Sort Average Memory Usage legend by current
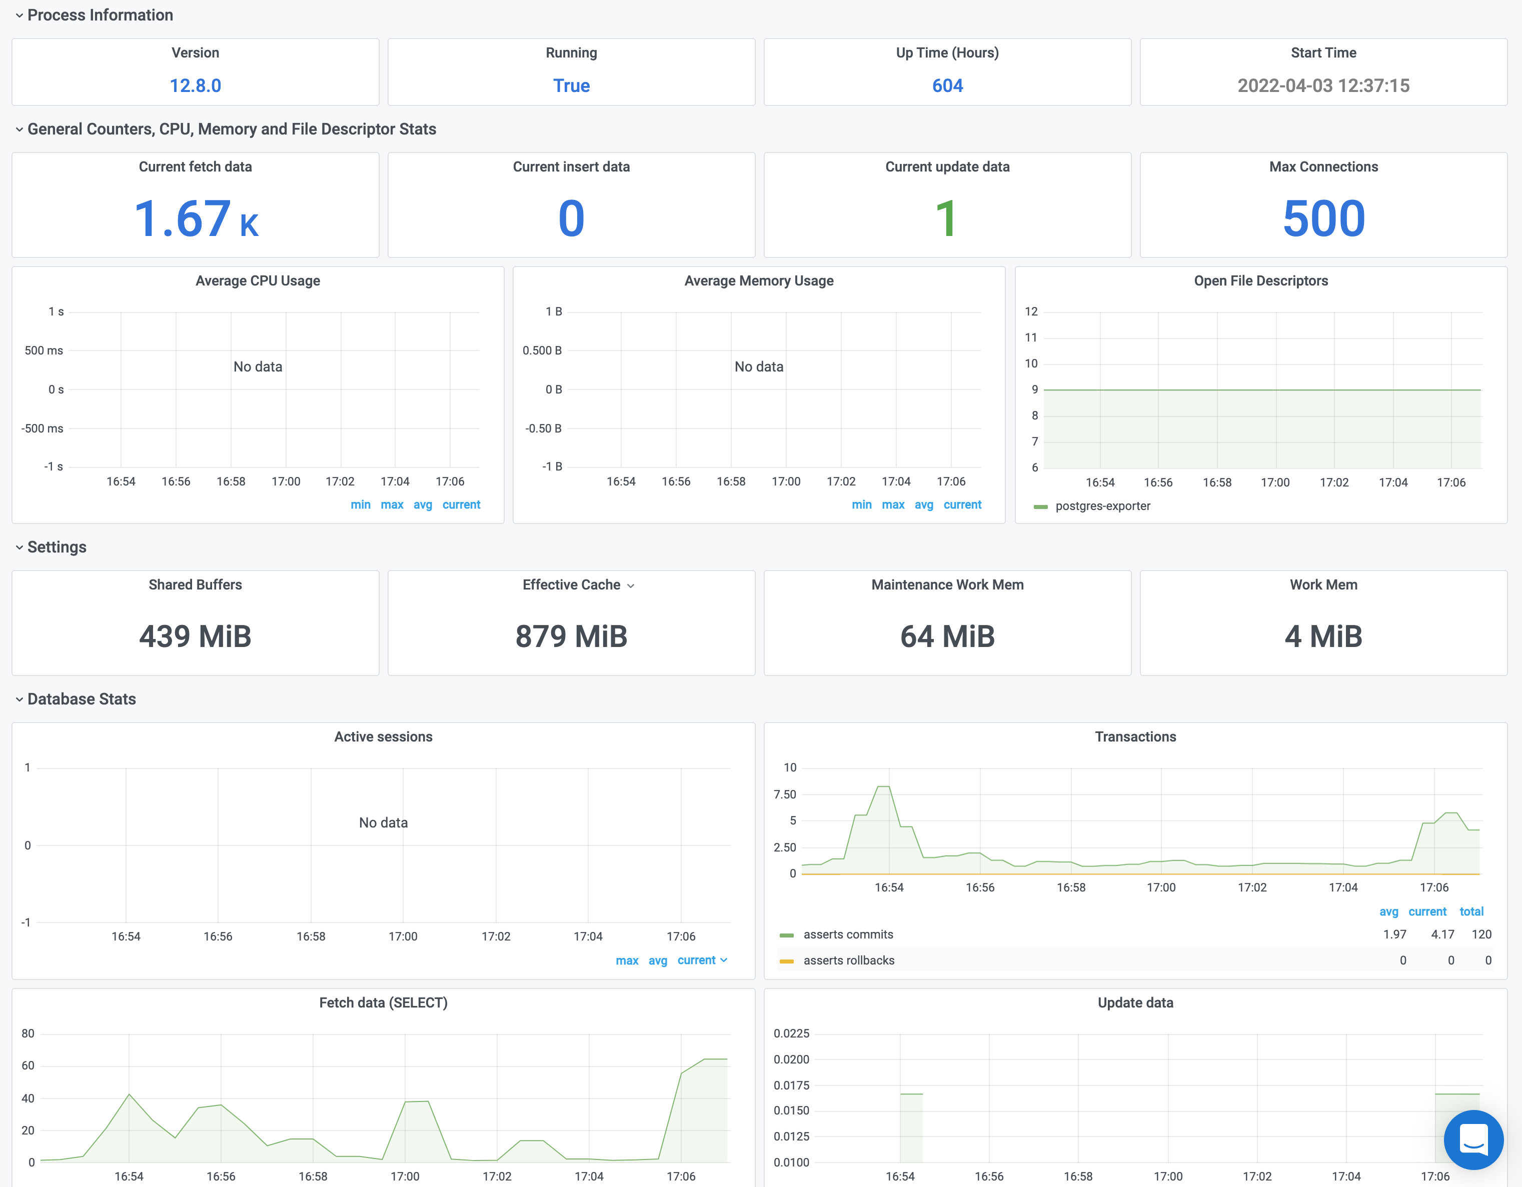The height and width of the screenshot is (1187, 1522). tap(962, 504)
